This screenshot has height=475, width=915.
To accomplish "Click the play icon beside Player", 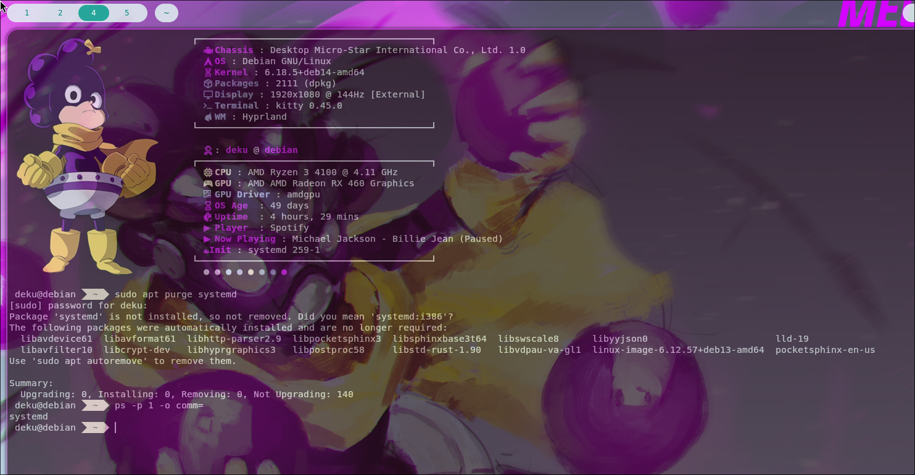I will tap(207, 228).
